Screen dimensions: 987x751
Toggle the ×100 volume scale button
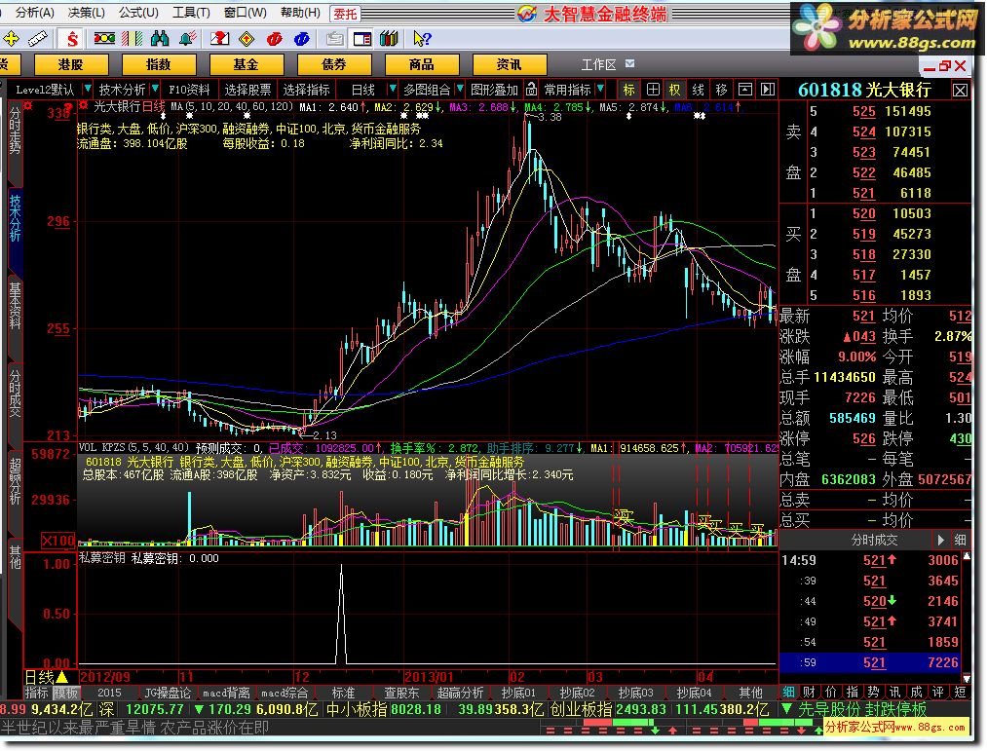pyautogui.click(x=58, y=541)
